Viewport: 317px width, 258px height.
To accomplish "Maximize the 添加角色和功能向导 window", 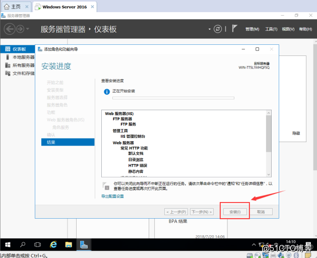I will 257,49.
